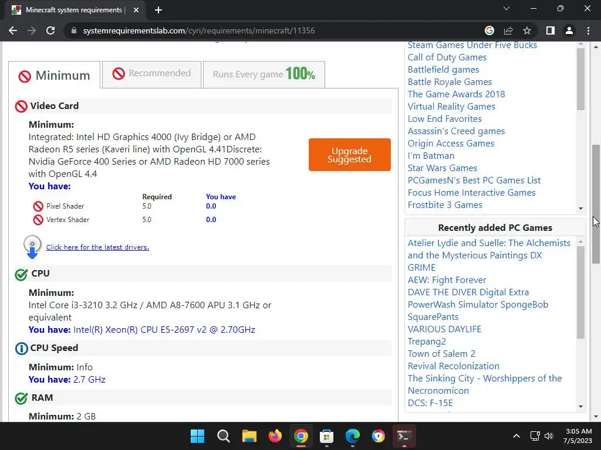Open the network status tray icon

(535, 436)
